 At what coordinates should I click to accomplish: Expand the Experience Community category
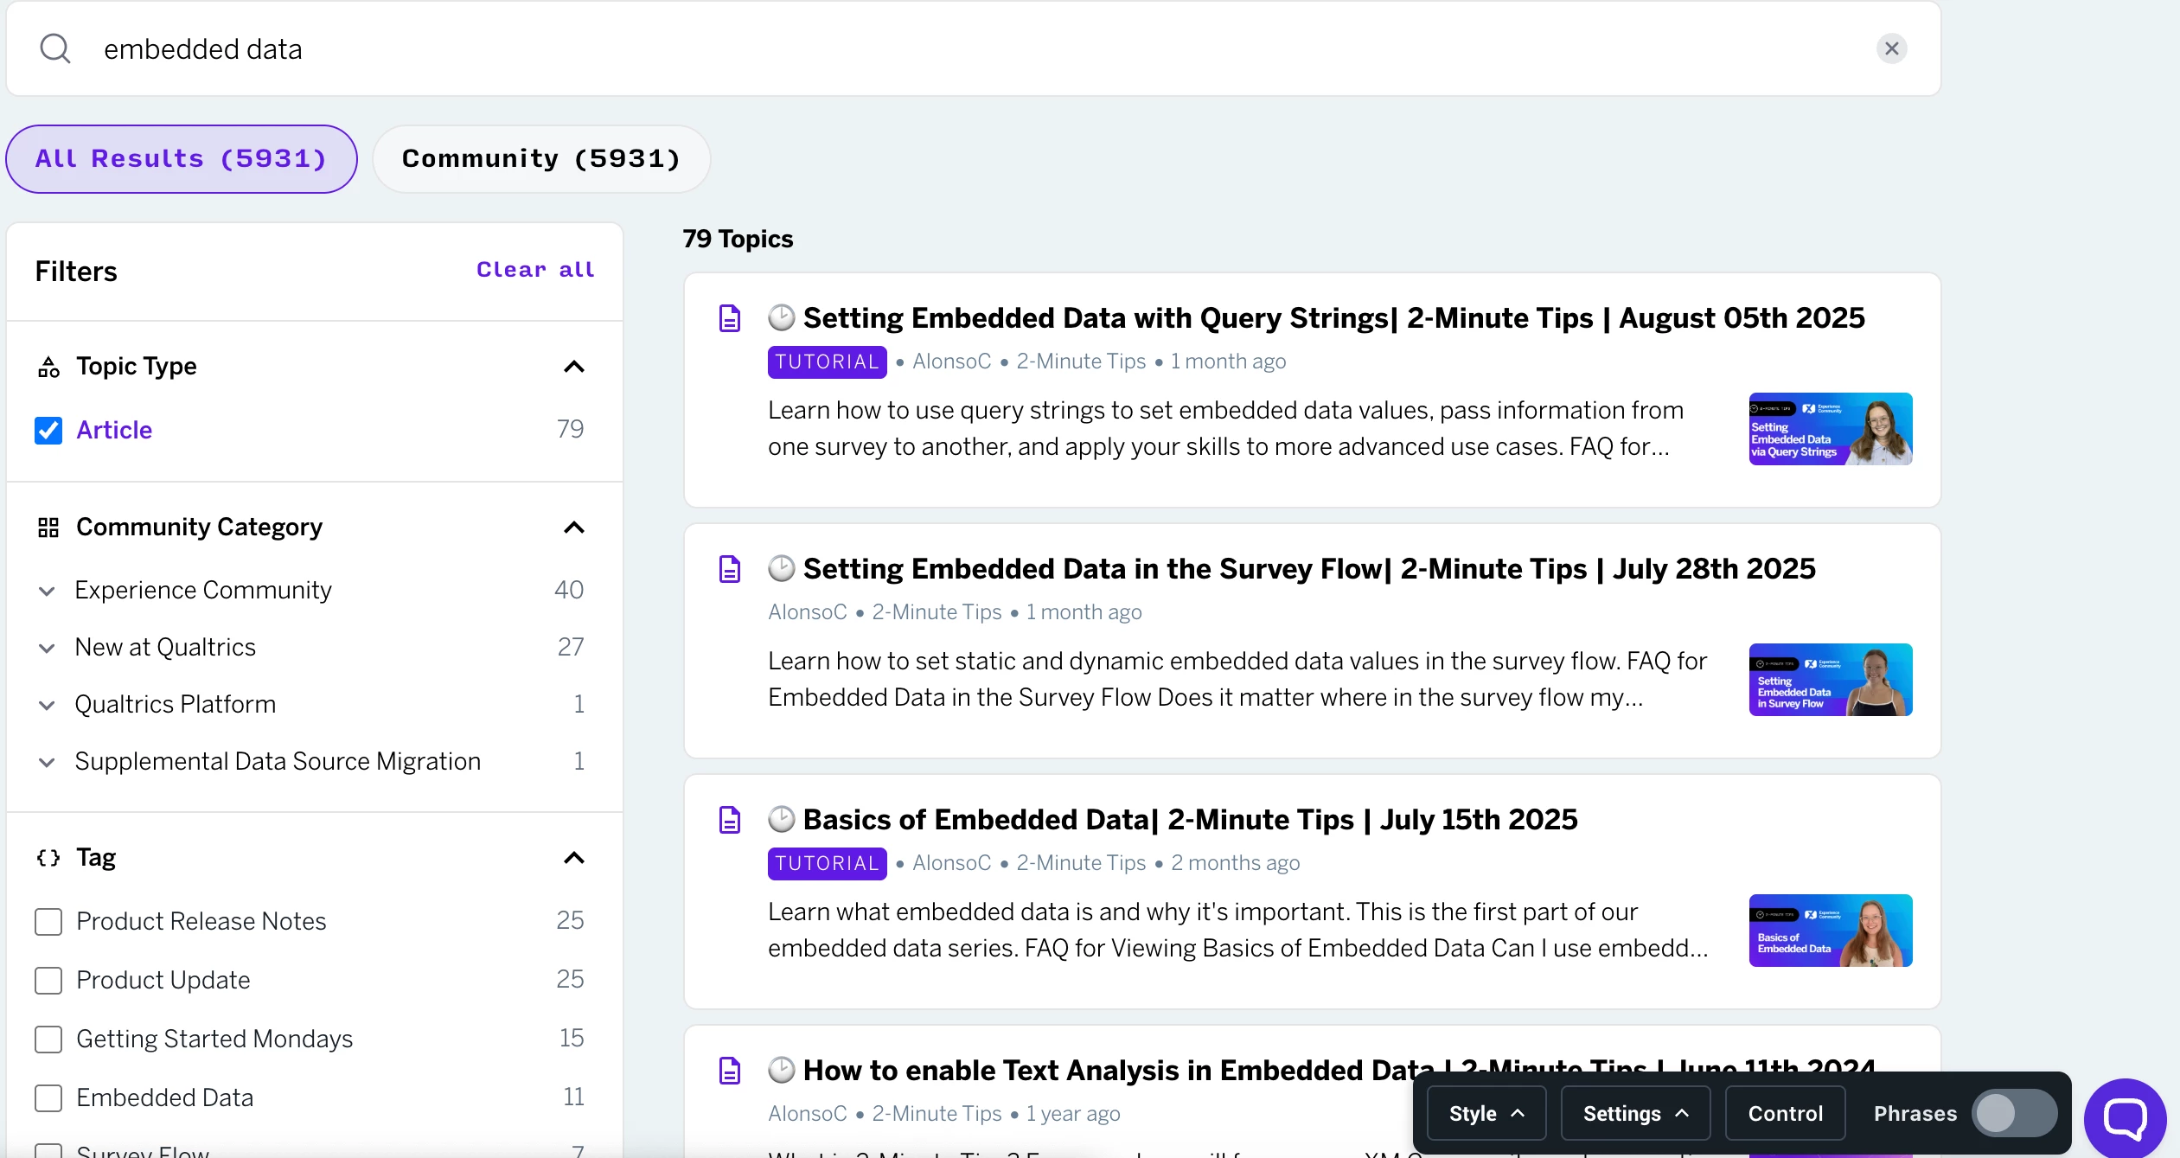coord(47,592)
